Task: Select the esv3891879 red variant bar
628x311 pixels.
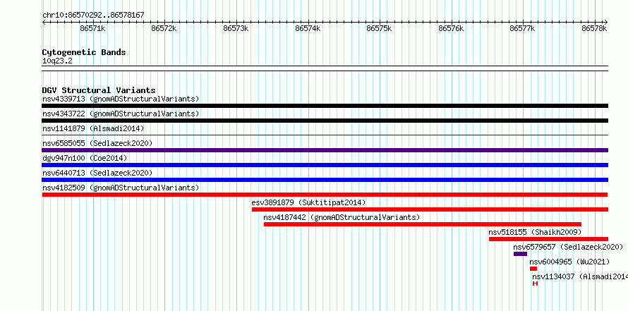Action: [430, 209]
